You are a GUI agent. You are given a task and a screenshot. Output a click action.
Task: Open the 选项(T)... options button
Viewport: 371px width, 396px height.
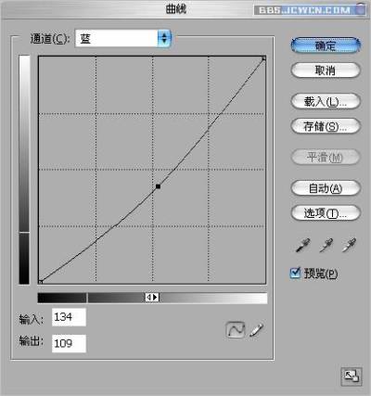click(326, 212)
